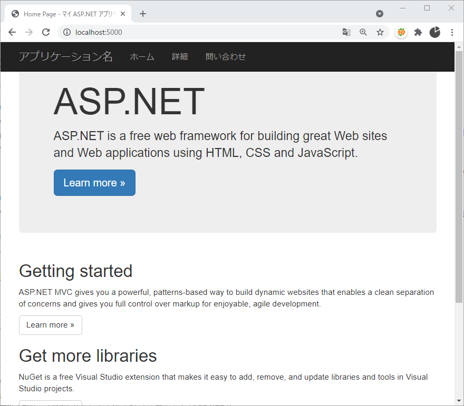Open the zoom magnifier in address bar
This screenshot has height=406, width=464.
pos(363,32)
